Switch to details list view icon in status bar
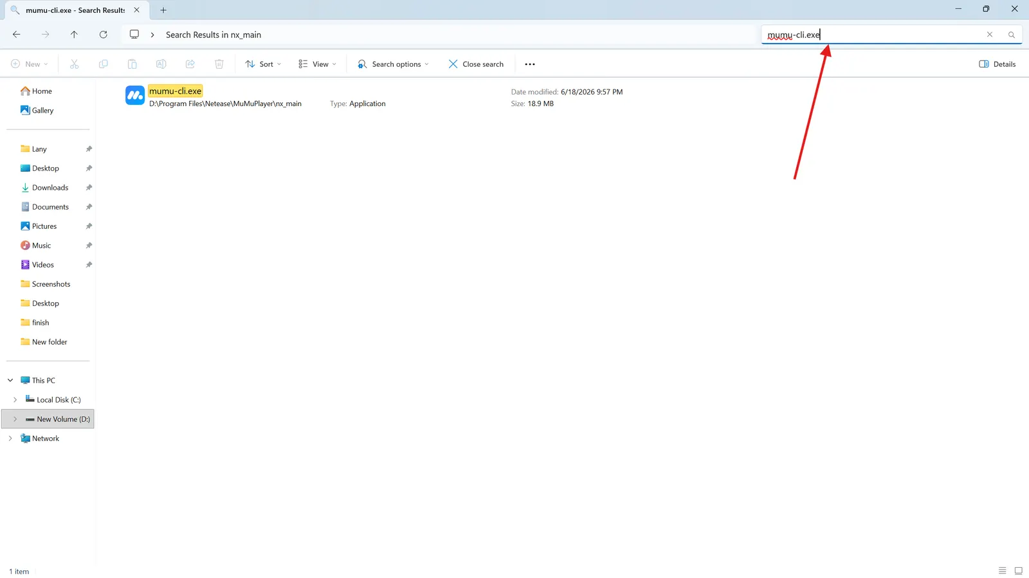 click(x=1002, y=571)
